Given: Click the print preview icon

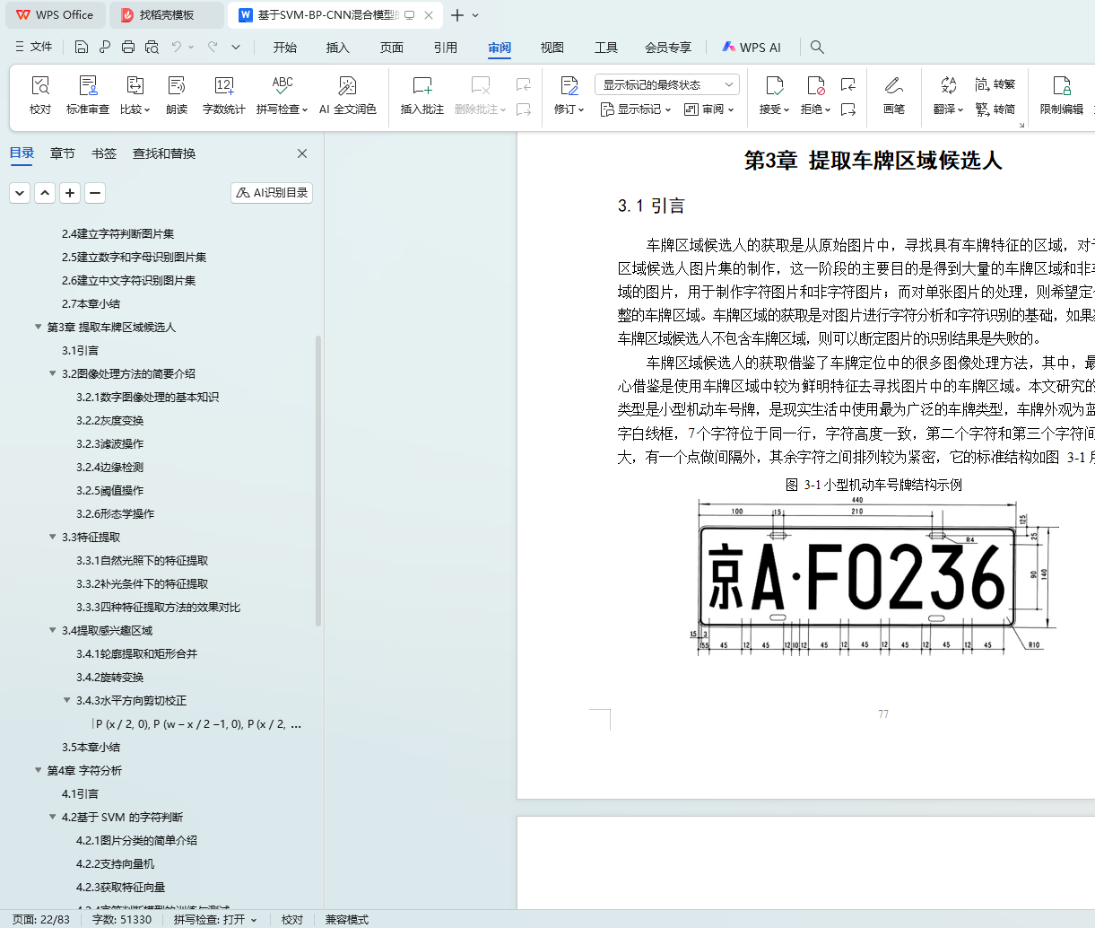Looking at the screenshot, I should (152, 47).
